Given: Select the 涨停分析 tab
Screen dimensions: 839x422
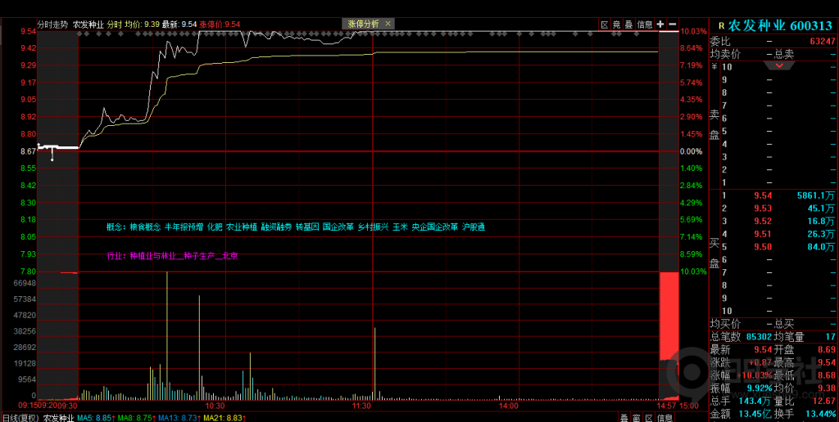Looking at the screenshot, I should pyautogui.click(x=364, y=25).
